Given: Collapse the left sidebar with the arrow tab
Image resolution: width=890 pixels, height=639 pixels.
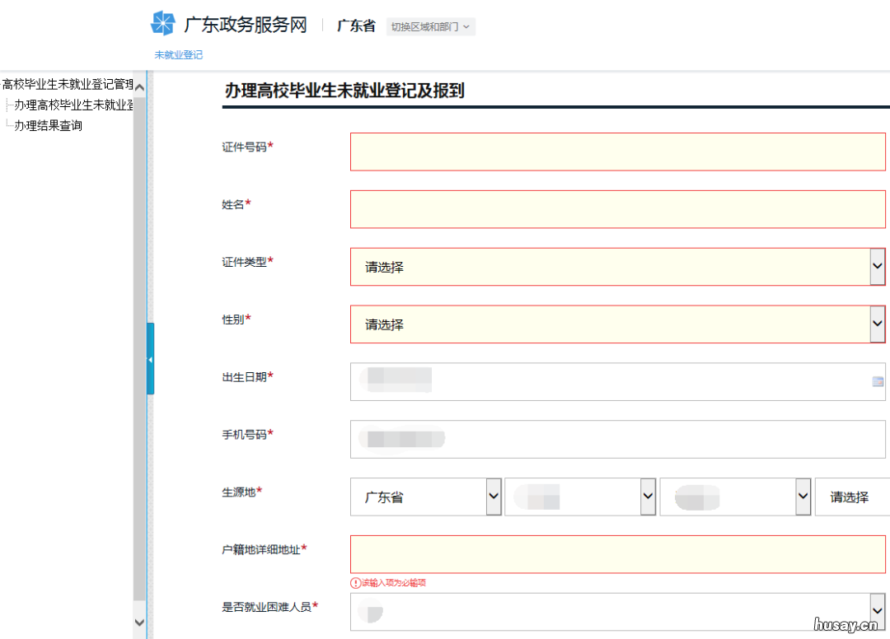Looking at the screenshot, I should (x=151, y=360).
